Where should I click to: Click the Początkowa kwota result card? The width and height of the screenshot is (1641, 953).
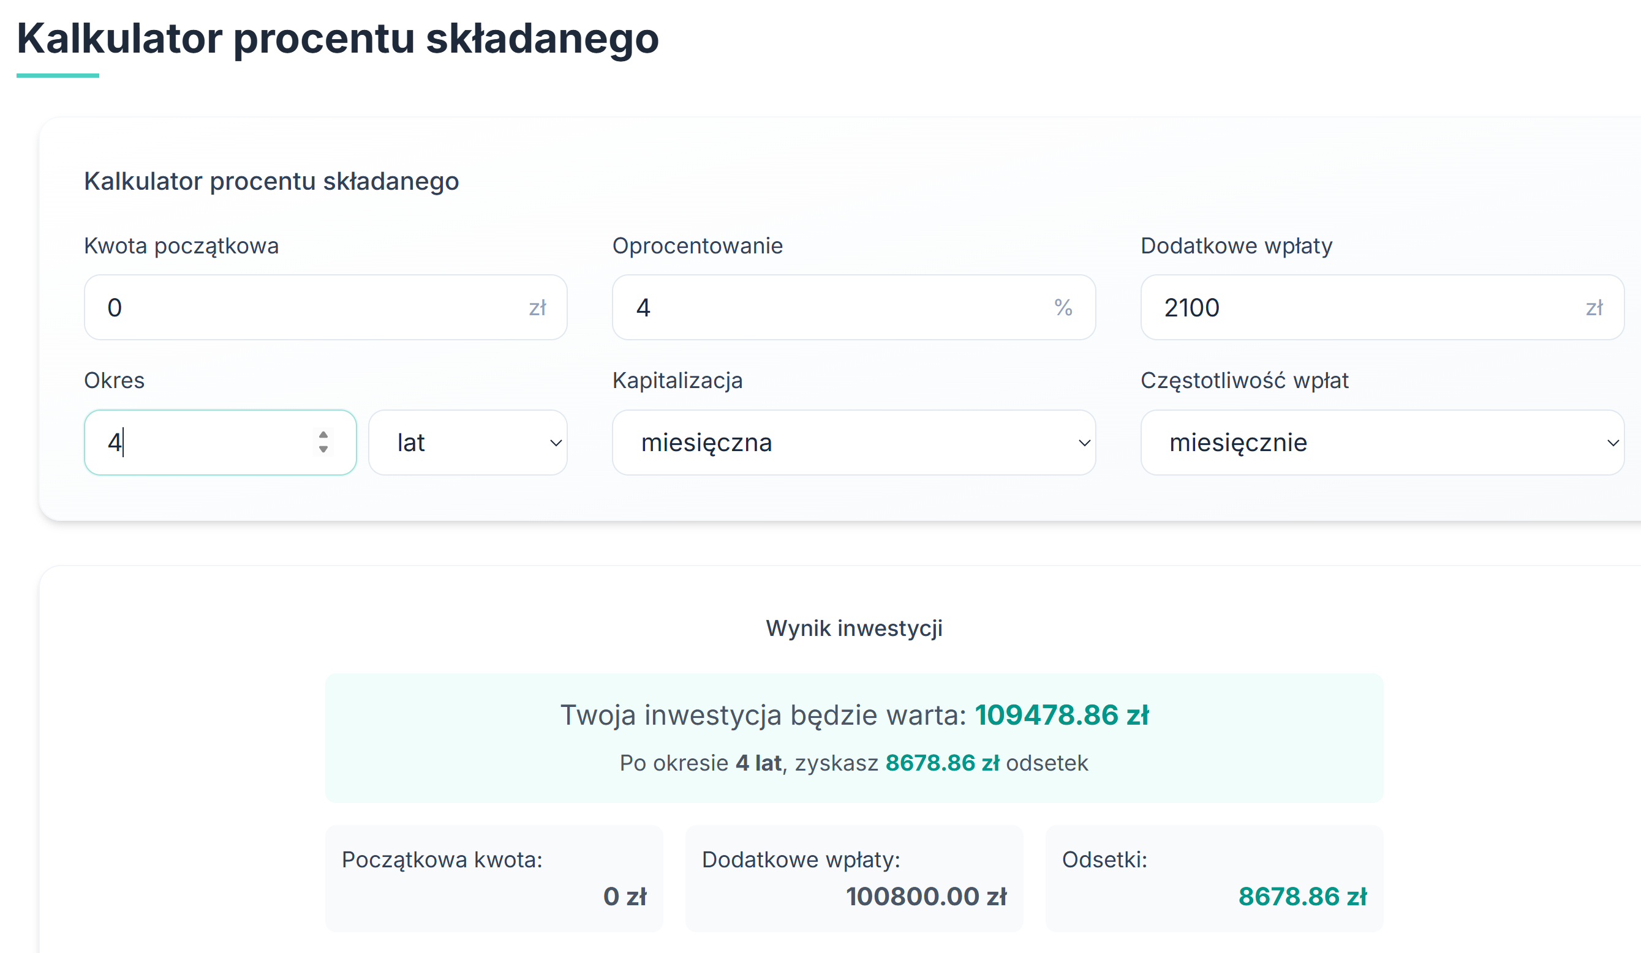click(x=494, y=878)
